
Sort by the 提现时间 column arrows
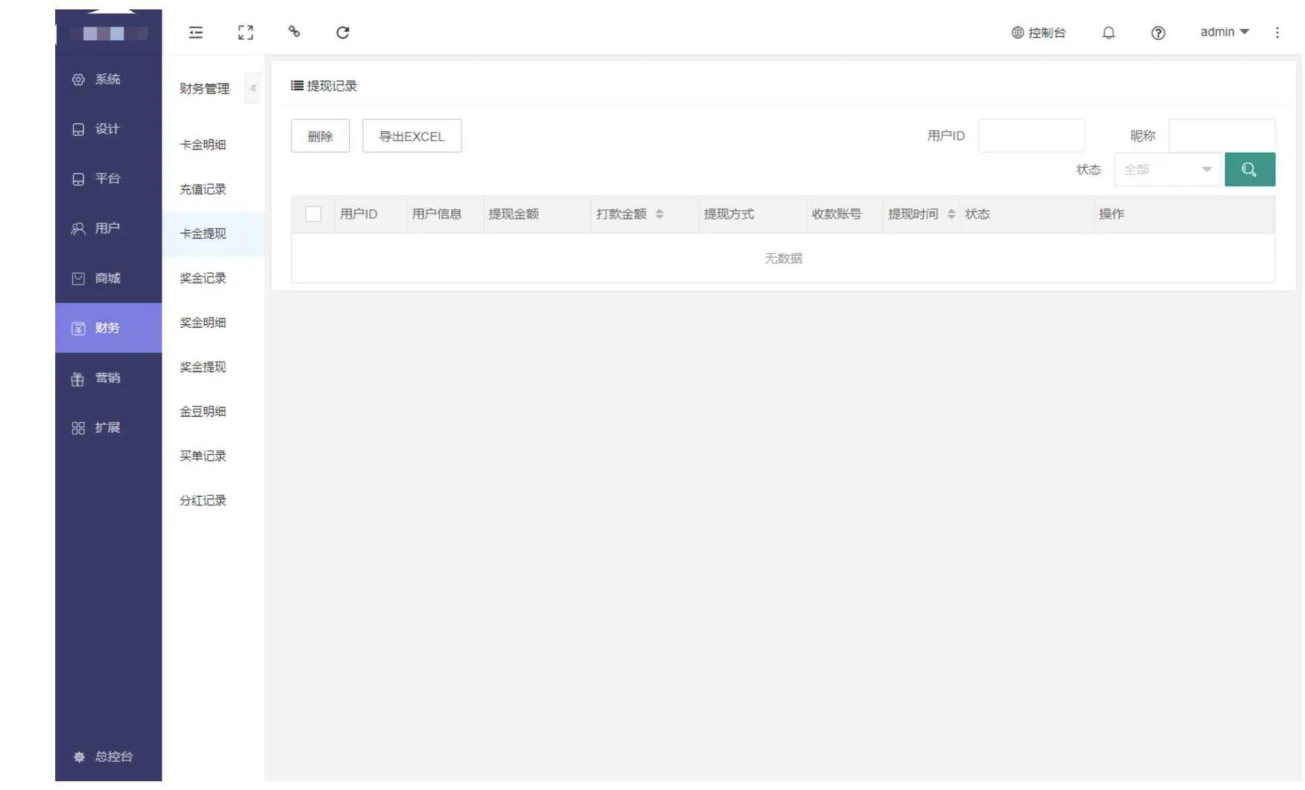point(951,214)
